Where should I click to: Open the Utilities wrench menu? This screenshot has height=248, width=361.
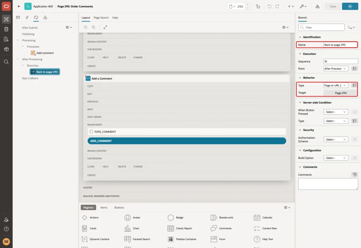[303, 6]
